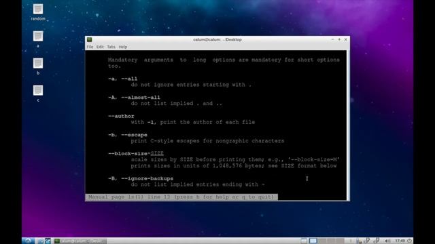Image resolution: width=435 pixels, height=244 pixels.
Task: Launch the web browser from the taskbar
Action: 48,241
